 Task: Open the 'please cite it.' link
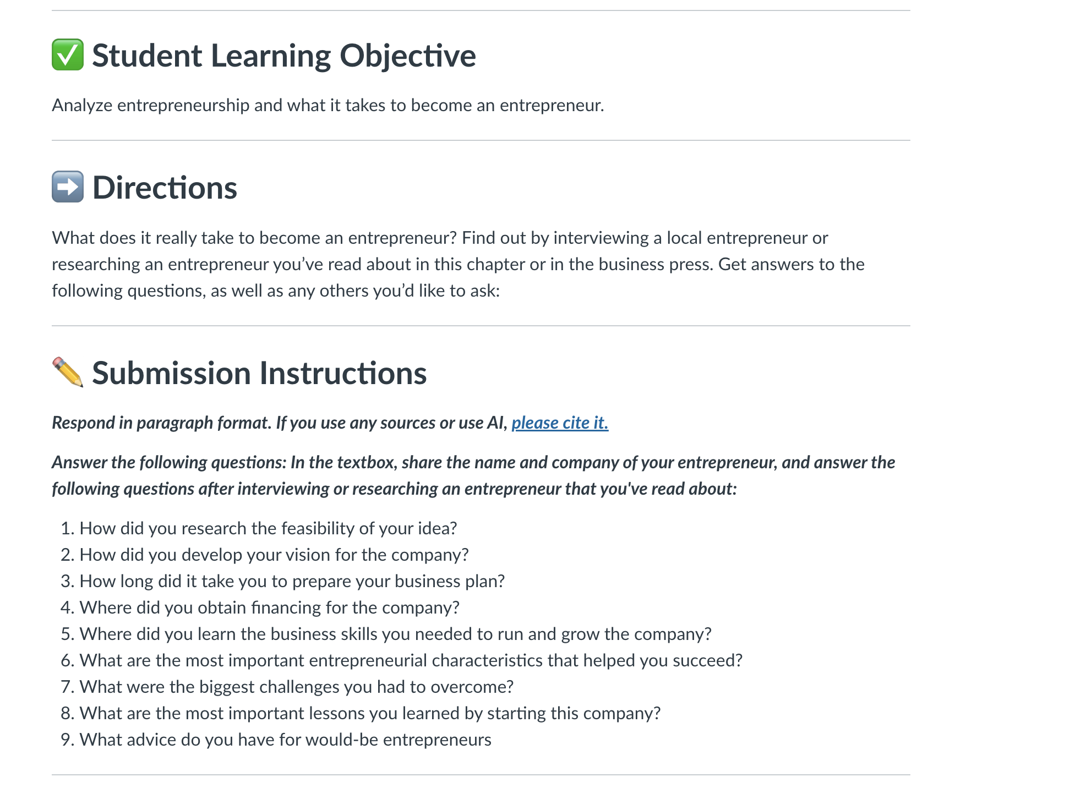(560, 423)
